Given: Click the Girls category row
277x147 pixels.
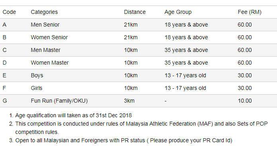Looking at the screenshot, I should 138,88.
